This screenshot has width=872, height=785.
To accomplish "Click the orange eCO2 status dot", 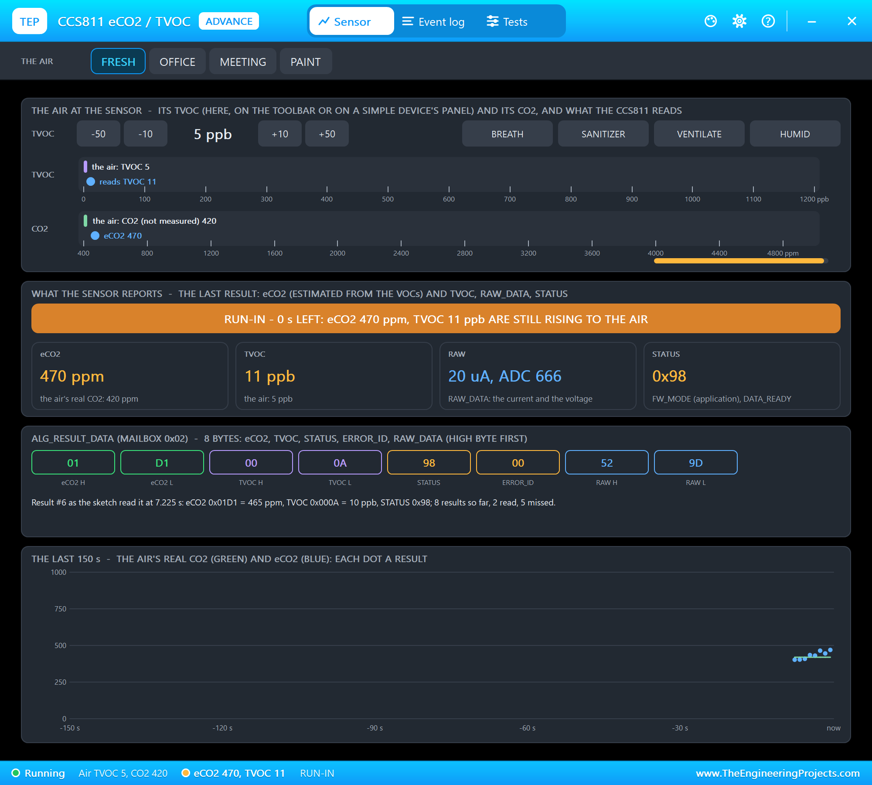I will (x=186, y=773).
